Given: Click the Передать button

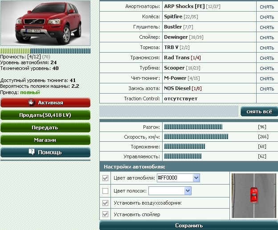Looking at the screenshot, I should tap(45, 127).
